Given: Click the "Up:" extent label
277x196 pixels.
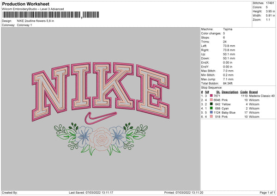Looking at the screenshot, I should coord(203,54).
